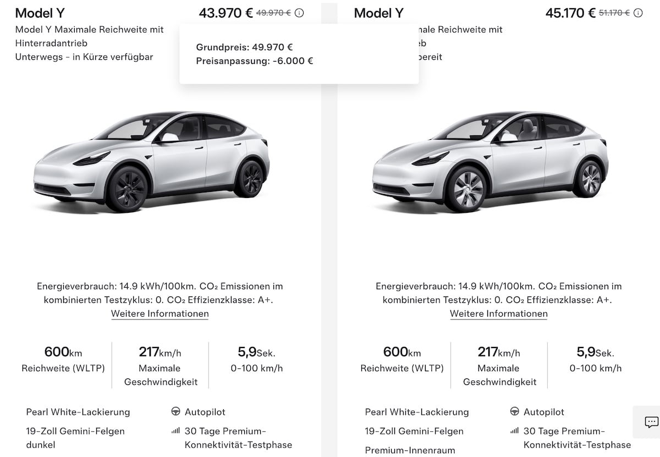Click the Premium-Innenraum feature text
Image resolution: width=660 pixels, height=457 pixels.
(410, 450)
